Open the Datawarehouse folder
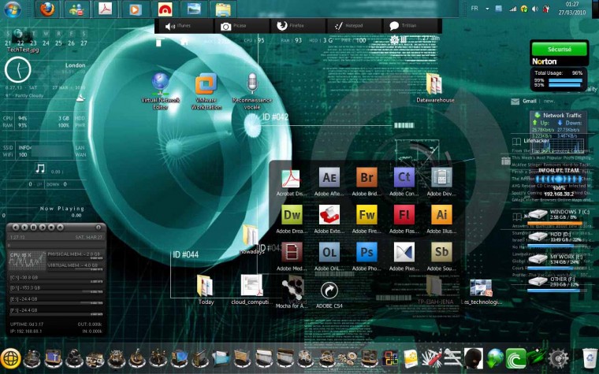The height and width of the screenshot is (374, 599). (x=434, y=83)
